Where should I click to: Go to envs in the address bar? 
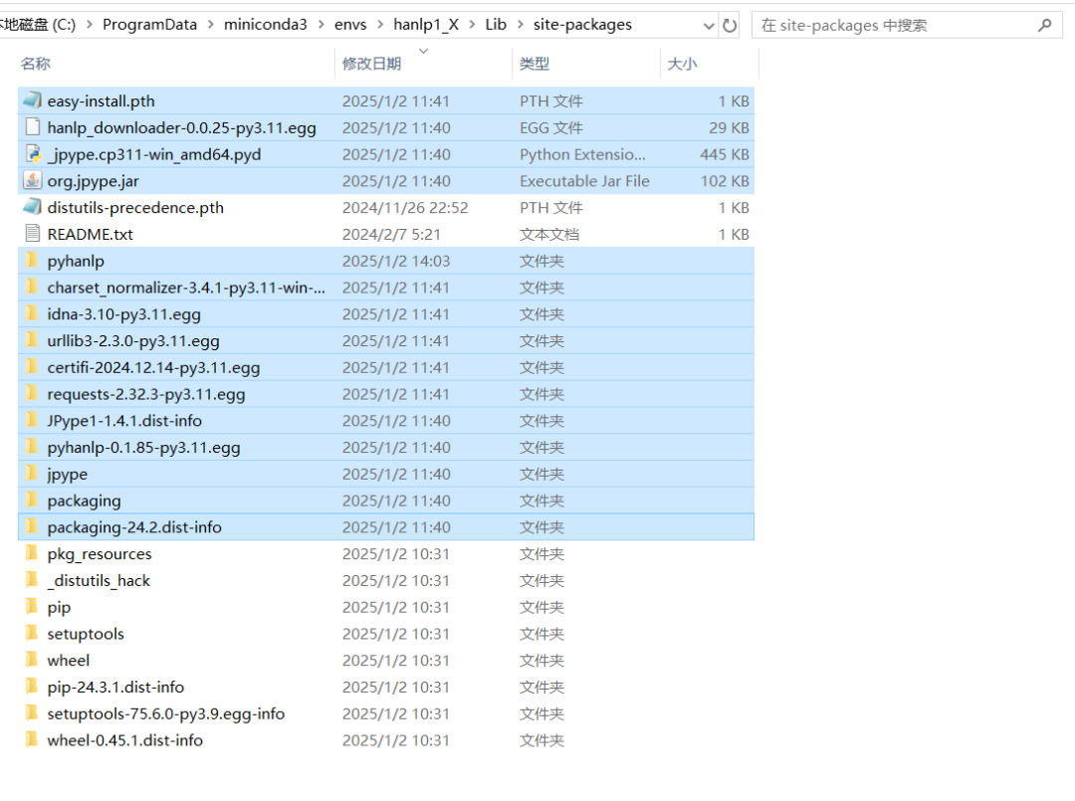point(350,25)
